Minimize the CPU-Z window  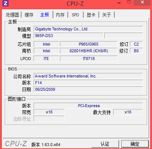[x=119, y=3]
